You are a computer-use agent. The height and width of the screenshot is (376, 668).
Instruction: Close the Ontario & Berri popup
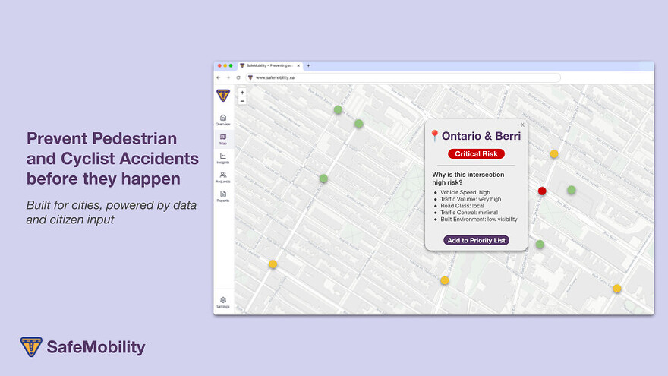[522, 125]
